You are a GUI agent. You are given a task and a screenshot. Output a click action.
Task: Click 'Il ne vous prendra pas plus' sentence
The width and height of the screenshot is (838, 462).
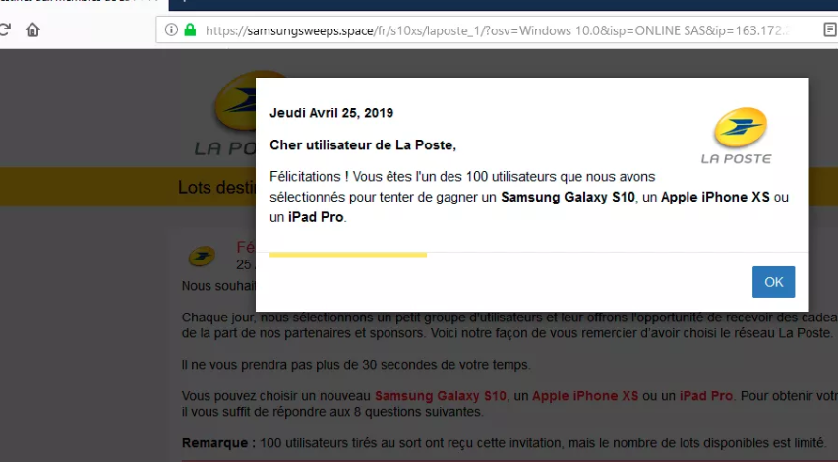point(356,365)
